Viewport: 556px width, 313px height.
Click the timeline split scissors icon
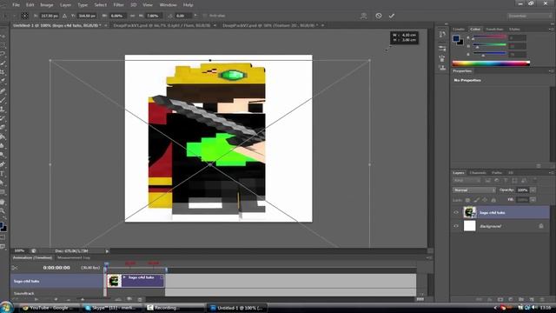click(x=15, y=268)
